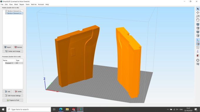This screenshot has width=200, height=112.
Task: Open Microsoft Edge from taskbar
Action: coord(61,109)
